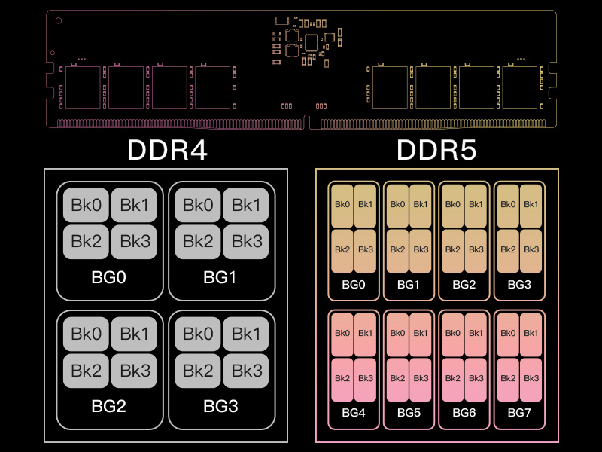
Task: Select Bk2 block in DDR4 BG0
Action: click(86, 242)
